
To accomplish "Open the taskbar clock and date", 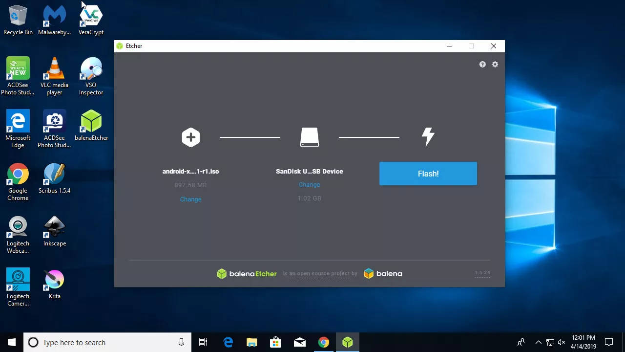I will click(583, 342).
